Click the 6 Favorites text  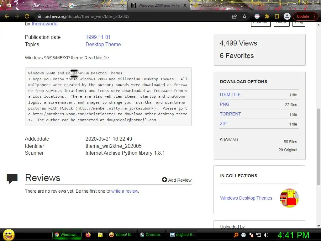(237, 56)
